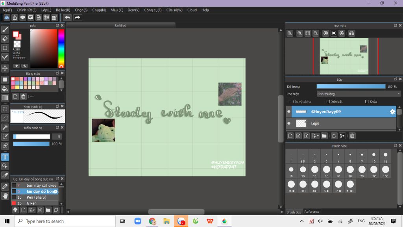Open Zoom from the taskbar
403x227 pixels.
(138, 221)
